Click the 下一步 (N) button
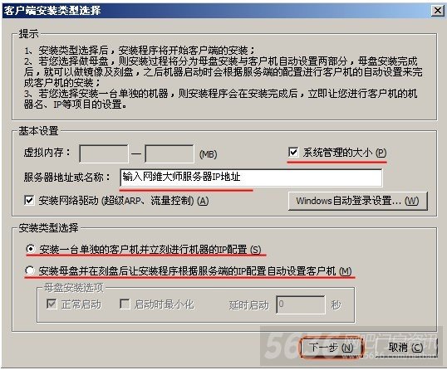Viewport: 447px width, 370px height. 332,348
